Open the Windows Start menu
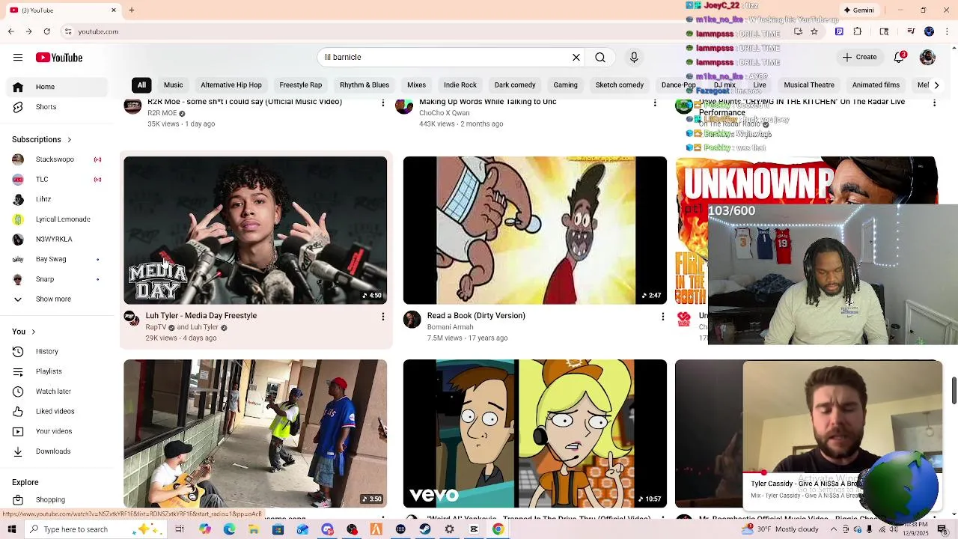Viewport: 958px width, 539px height. (x=12, y=529)
